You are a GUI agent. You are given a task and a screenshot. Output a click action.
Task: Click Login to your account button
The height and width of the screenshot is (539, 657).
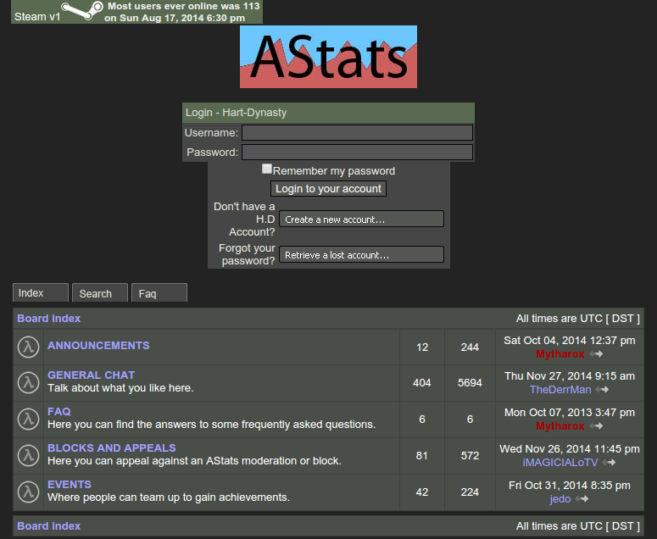328,189
